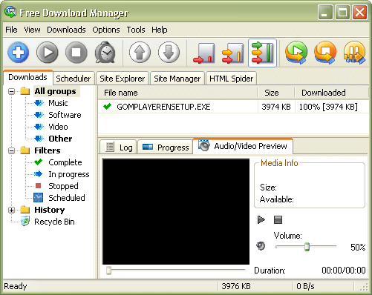Move download down with the down arrow icon
The image size is (372, 295).
click(169, 53)
